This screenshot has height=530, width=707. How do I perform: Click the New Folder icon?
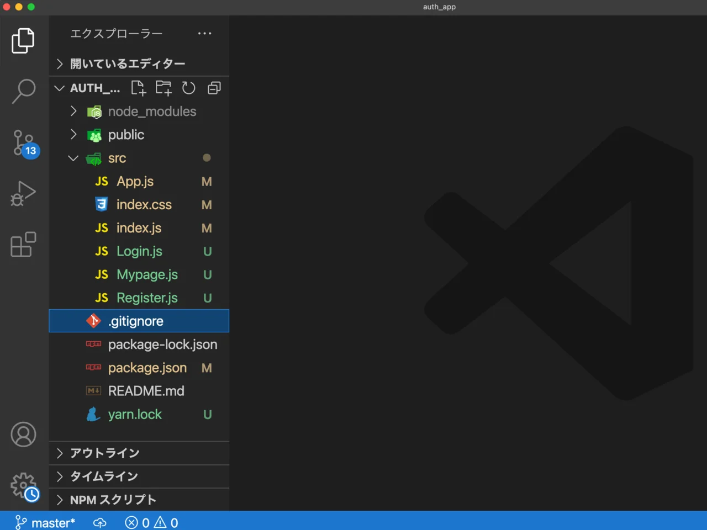tap(163, 88)
